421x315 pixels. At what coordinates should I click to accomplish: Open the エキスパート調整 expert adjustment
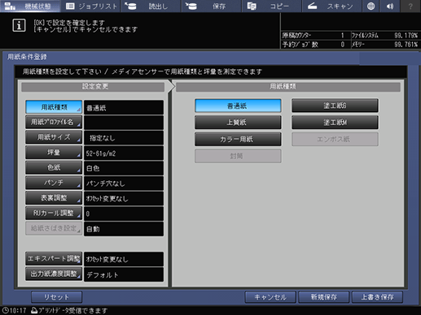[x=54, y=258]
